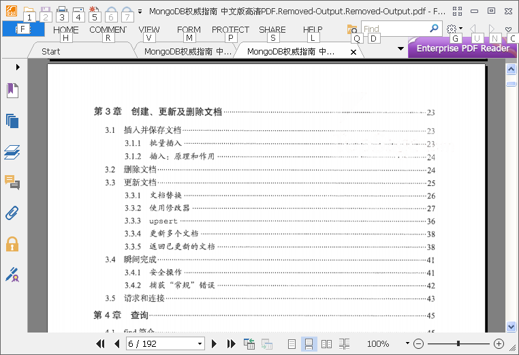Image resolution: width=519 pixels, height=355 pixels.
Task: Click the advanced search folder icon
Action: point(352,29)
